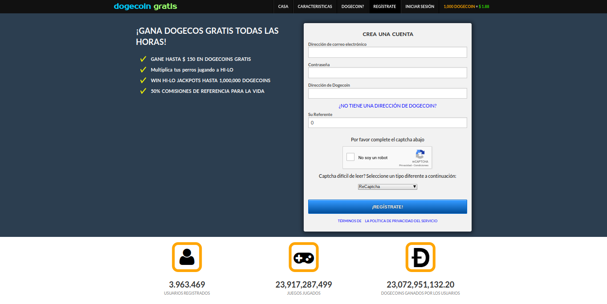Click the CREA UNA CUENTA heading
The width and height of the screenshot is (607, 304).
coord(388,34)
